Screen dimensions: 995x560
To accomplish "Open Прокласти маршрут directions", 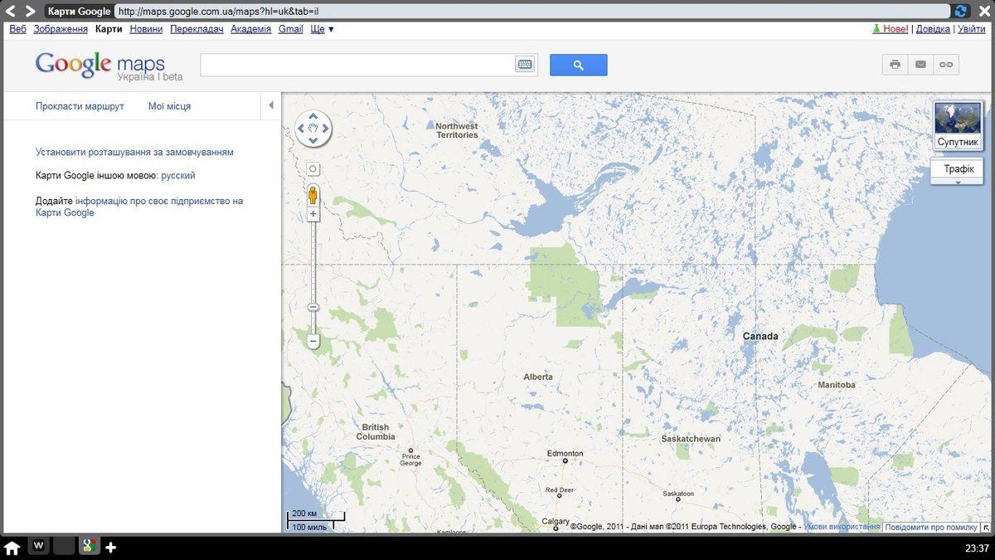I will 80,106.
